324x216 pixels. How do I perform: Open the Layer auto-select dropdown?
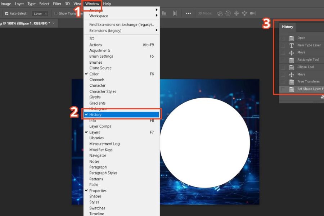coord(40,14)
